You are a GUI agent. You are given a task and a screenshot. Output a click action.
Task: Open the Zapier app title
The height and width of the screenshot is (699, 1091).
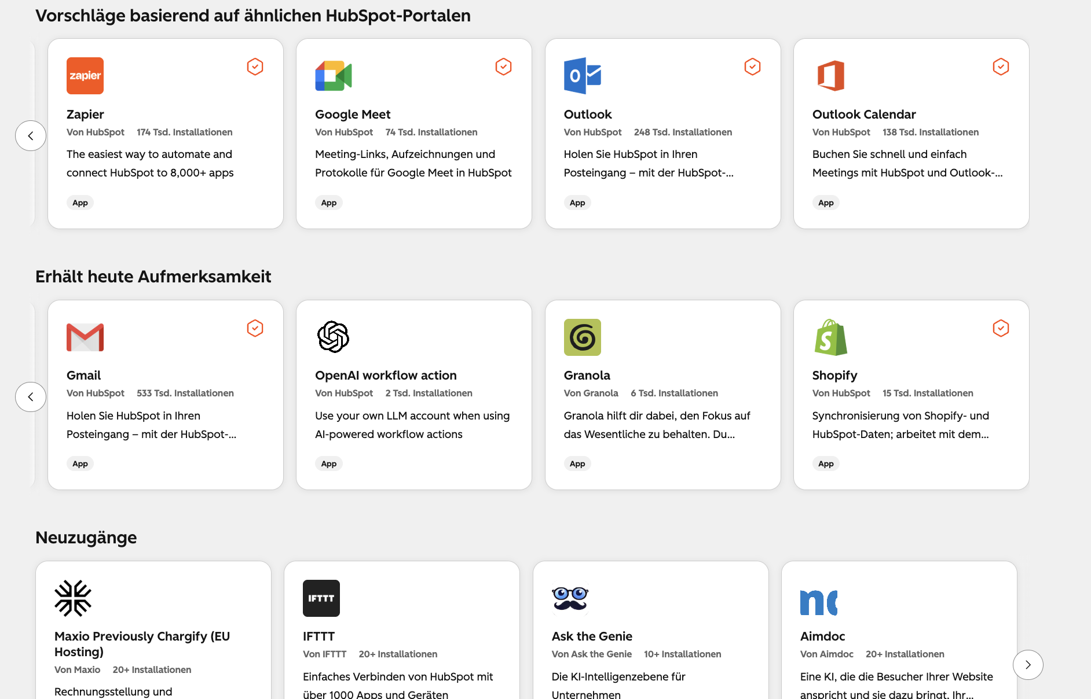pos(85,115)
